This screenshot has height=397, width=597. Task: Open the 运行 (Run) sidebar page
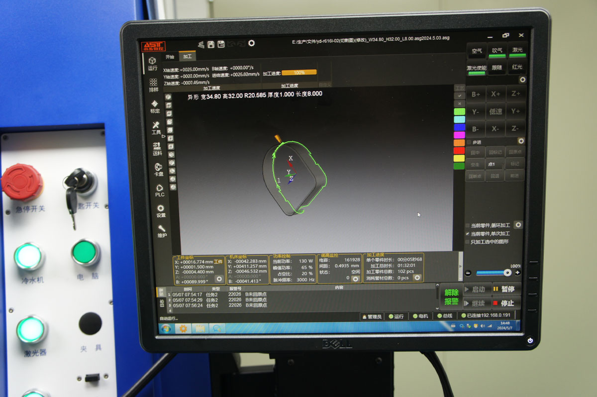pyautogui.click(x=152, y=63)
